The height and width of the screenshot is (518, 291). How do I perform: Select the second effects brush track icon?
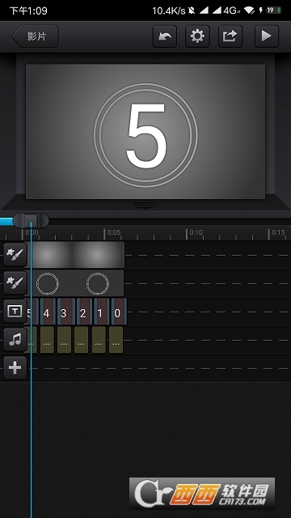[15, 283]
